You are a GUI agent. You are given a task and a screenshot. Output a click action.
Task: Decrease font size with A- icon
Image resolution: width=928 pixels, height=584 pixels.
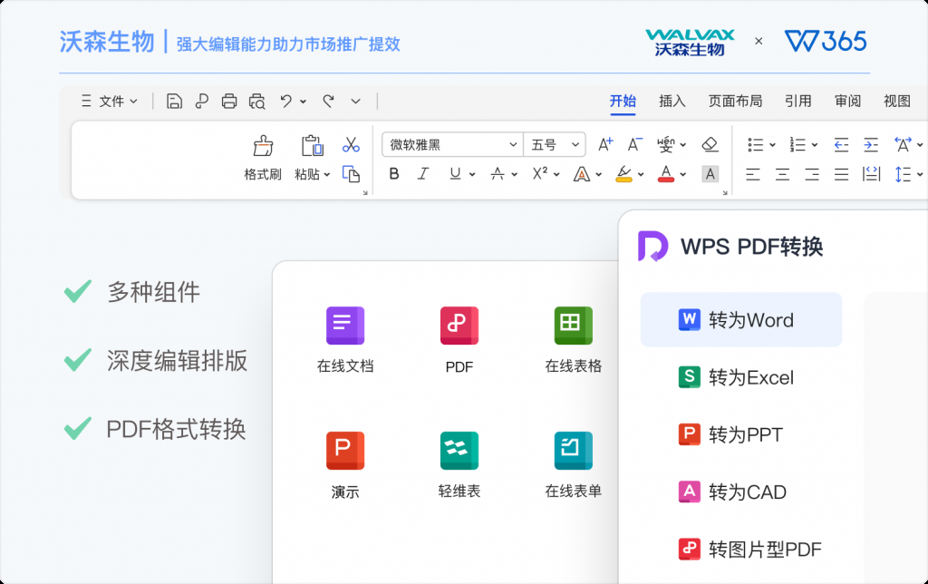point(634,144)
